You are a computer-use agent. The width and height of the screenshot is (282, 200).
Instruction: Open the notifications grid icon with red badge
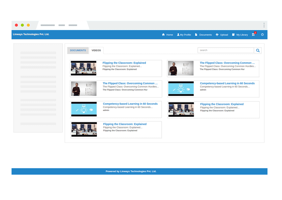[x=253, y=35]
